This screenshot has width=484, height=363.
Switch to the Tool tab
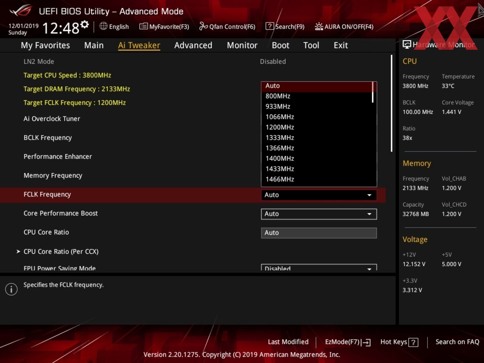click(x=311, y=45)
